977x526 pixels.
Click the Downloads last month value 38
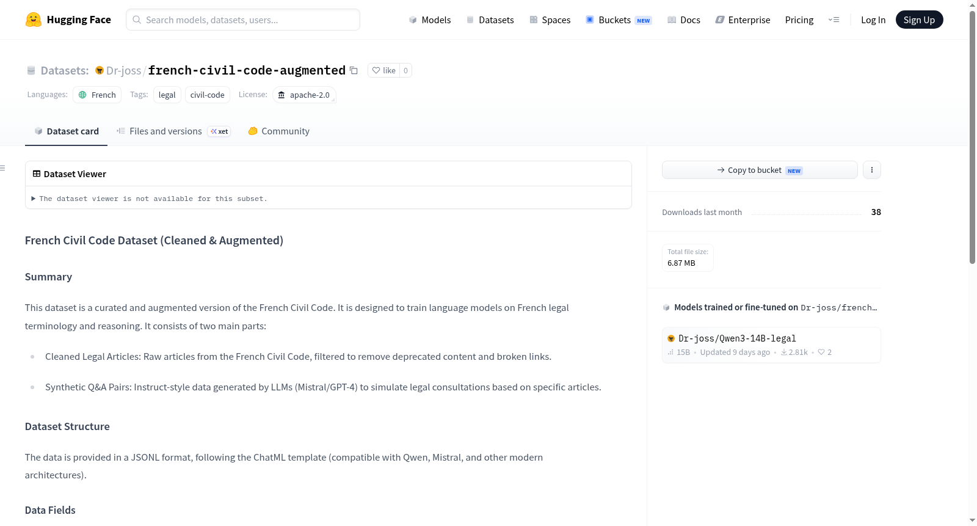[x=876, y=212]
